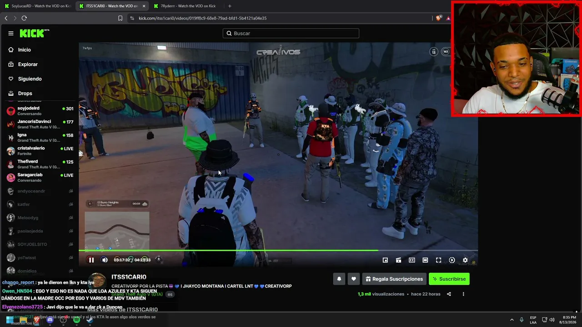Open offline Meloodyg channel
The image size is (582, 327).
[x=39, y=218]
